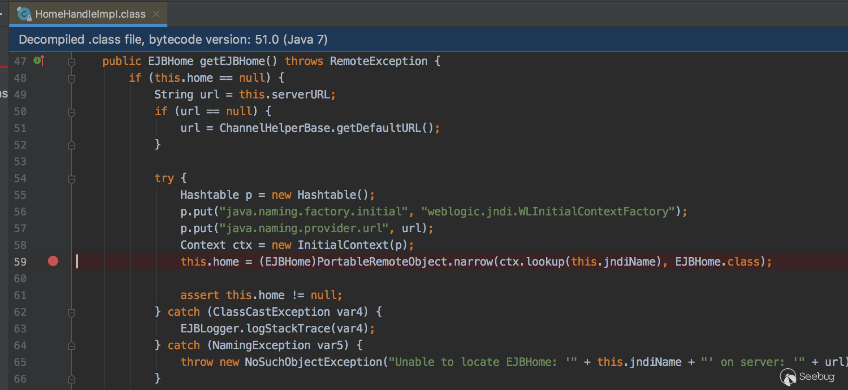
Task: Click the fold end marker on line 52
Action: [72, 145]
